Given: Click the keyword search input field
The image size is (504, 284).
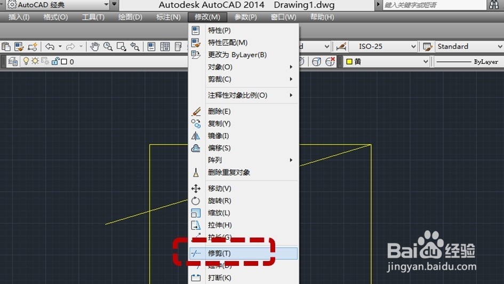Looking at the screenshot, I should point(435,5).
